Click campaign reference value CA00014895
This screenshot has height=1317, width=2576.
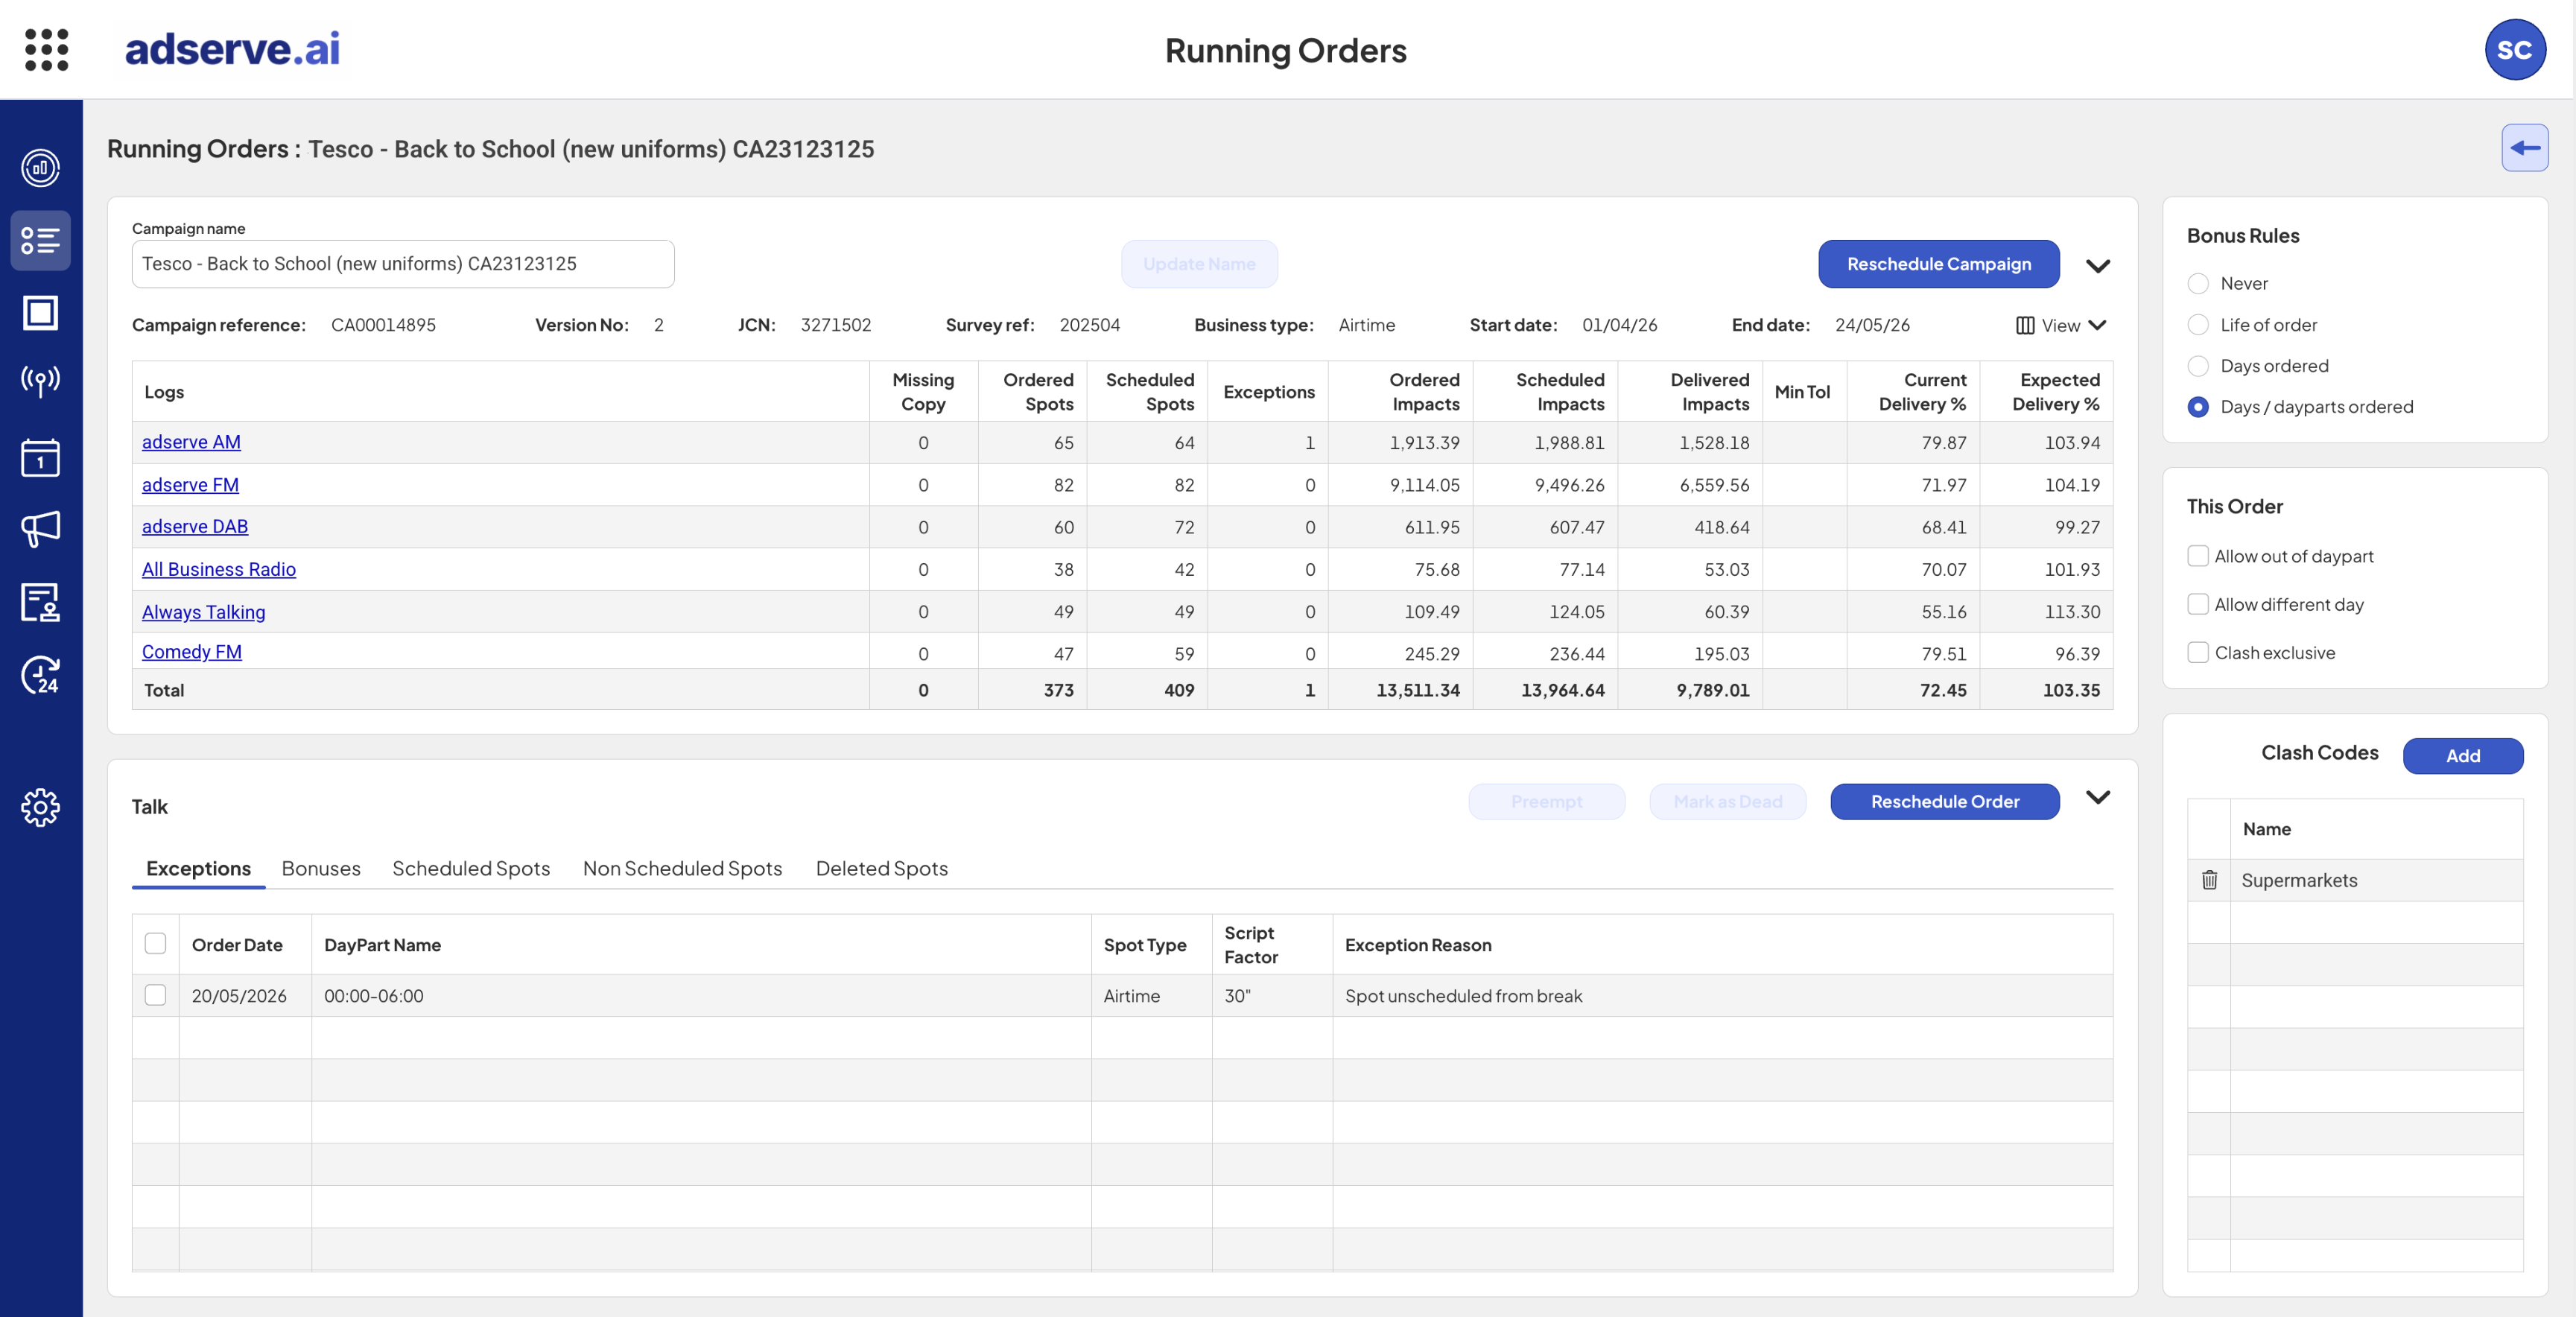[383, 325]
